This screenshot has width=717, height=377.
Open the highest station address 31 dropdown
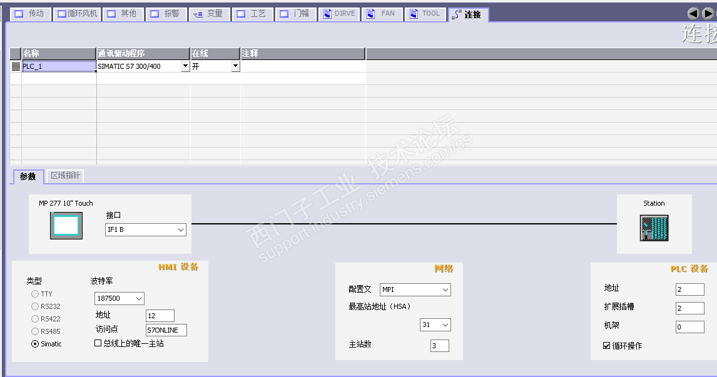point(435,325)
